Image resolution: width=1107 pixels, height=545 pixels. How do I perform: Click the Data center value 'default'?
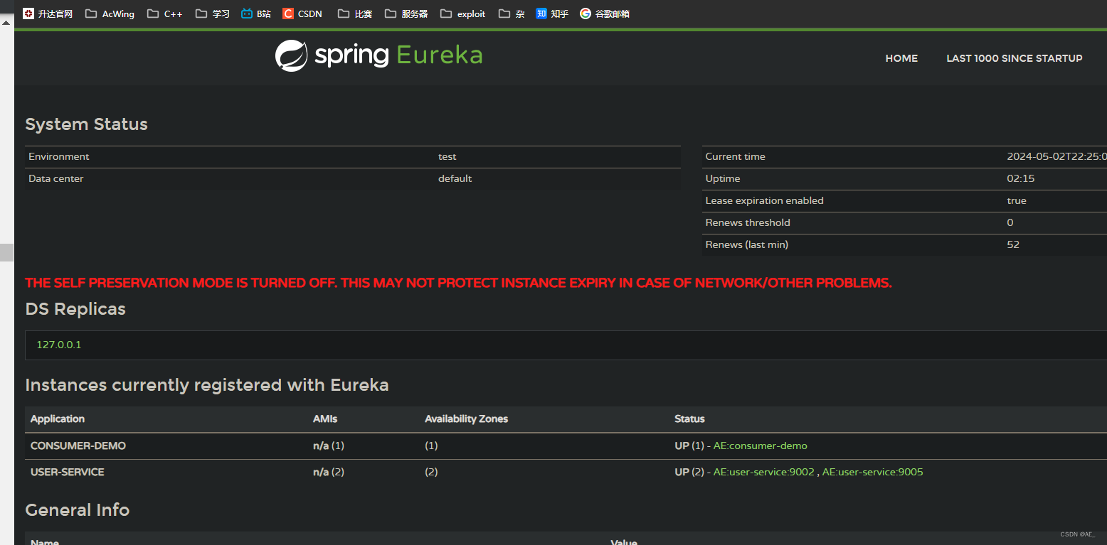455,178
